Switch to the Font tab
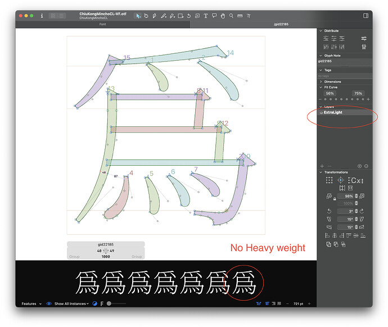 tap(103, 25)
